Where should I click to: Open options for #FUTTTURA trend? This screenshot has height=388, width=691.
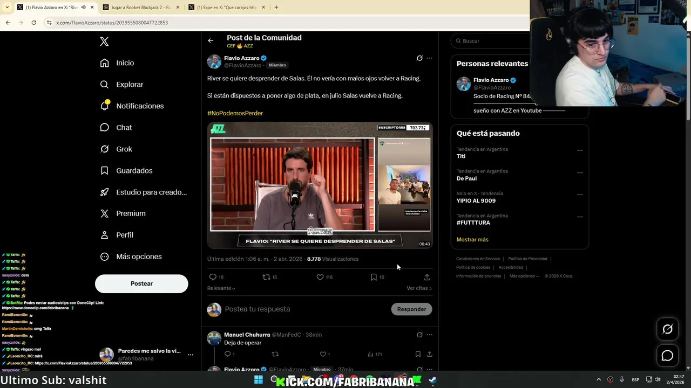580,217
